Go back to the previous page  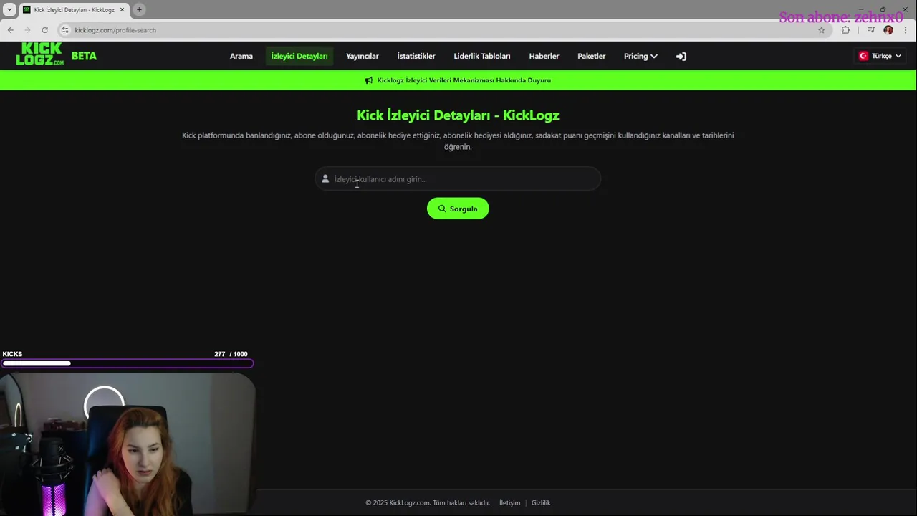[x=10, y=30]
